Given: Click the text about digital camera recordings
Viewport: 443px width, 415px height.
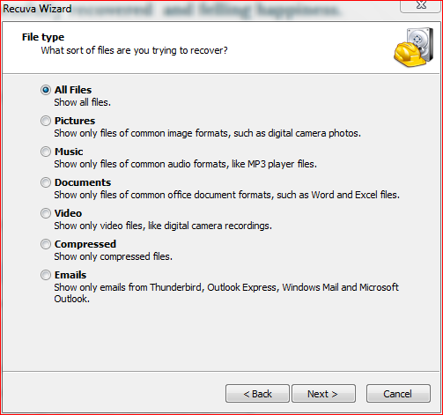Looking at the screenshot, I should 163,226.
